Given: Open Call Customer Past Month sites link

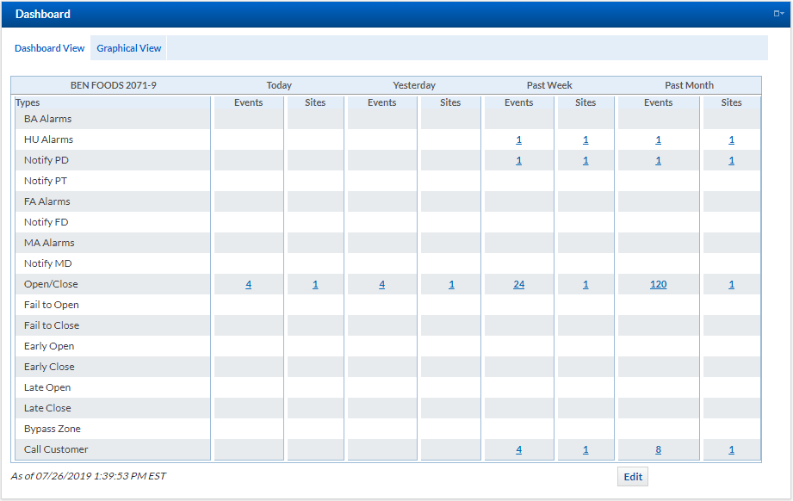Looking at the screenshot, I should coord(731,449).
